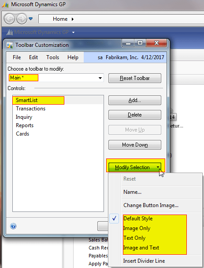This screenshot has height=268, width=204.
Task: Choose Insert Divider Line menu entry
Action: pos(155,261)
